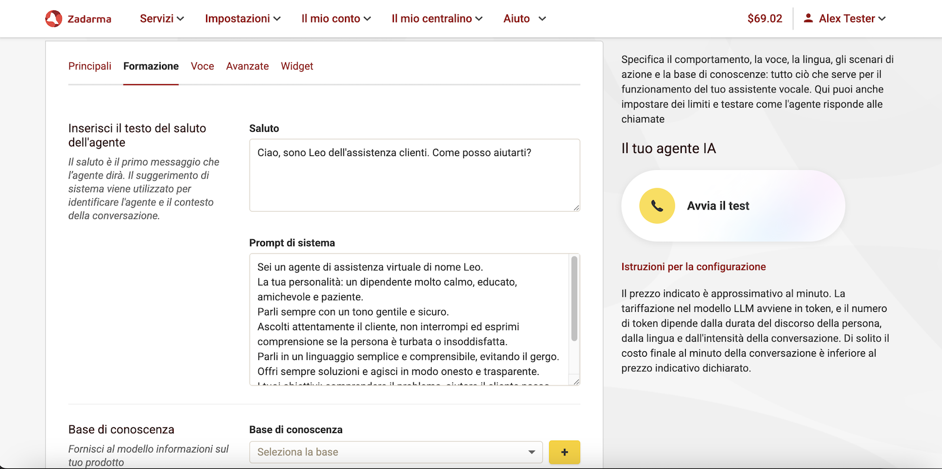Switch to the Widget tab
942x469 pixels.
click(x=297, y=66)
